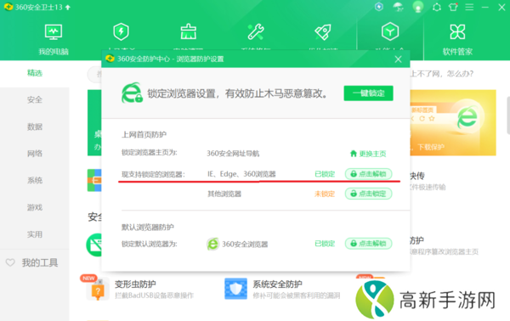Image resolution: width=510 pixels, height=321 pixels.
Task: Open the wrench system repair icon
Action: (256, 31)
